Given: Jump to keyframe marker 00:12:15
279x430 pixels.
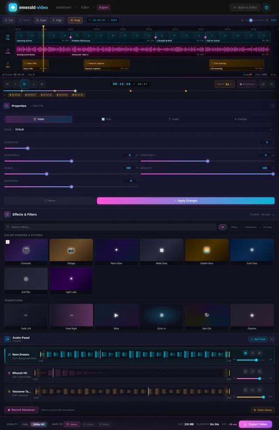Looking at the screenshot, I should [x=46, y=95].
